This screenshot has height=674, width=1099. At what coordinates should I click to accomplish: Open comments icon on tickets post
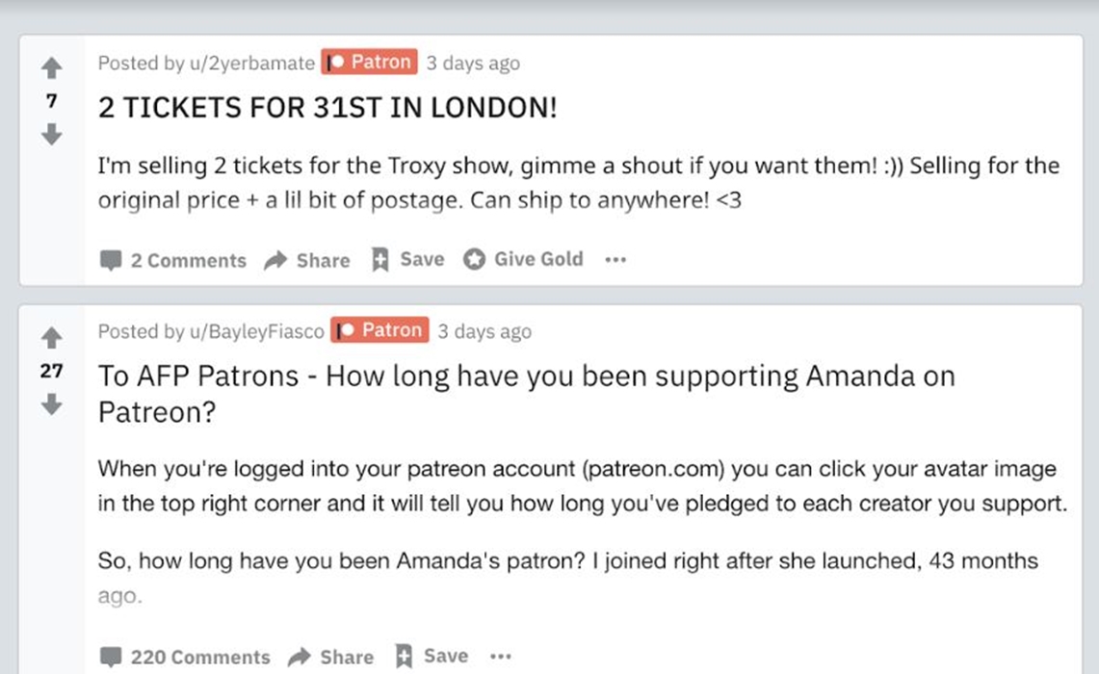pos(111,260)
